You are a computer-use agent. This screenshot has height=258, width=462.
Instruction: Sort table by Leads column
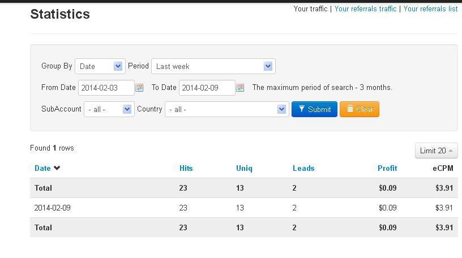[303, 168]
